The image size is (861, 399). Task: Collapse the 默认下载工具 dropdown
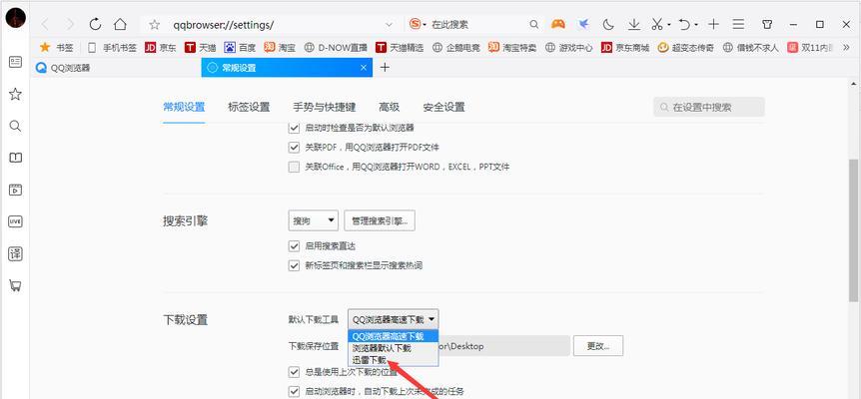click(x=394, y=319)
